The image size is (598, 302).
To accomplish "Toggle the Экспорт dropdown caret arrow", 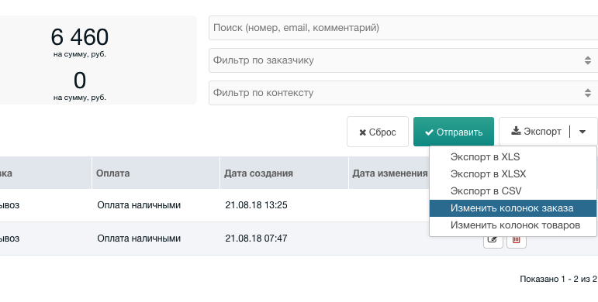I will (x=582, y=132).
